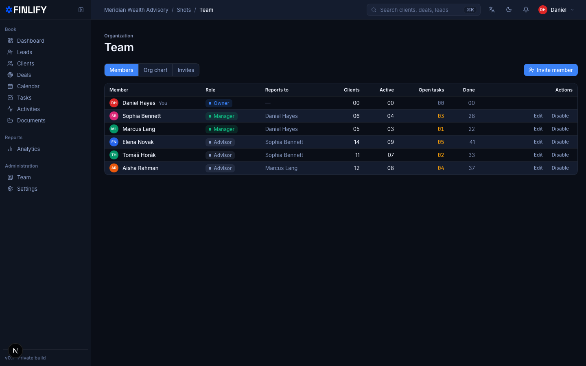Image resolution: width=586 pixels, height=366 pixels.
Task: Disable Tomáš Horák's account
Action: (x=560, y=155)
